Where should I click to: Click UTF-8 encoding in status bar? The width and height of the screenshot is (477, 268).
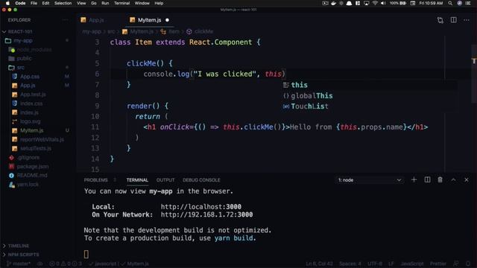(x=375, y=264)
